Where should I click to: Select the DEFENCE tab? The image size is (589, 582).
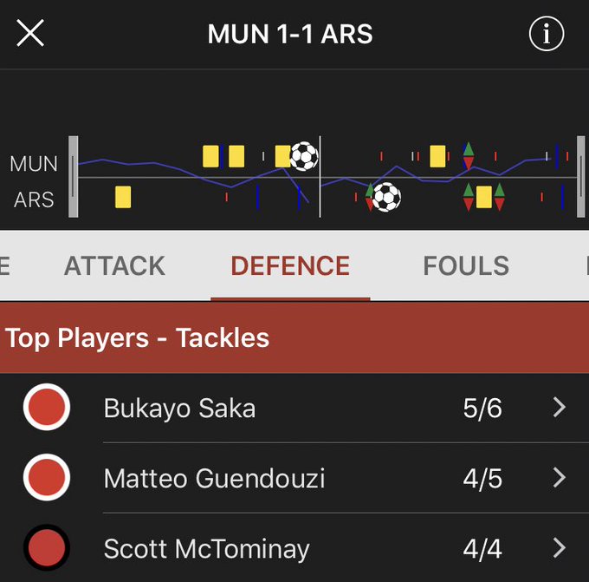(290, 265)
